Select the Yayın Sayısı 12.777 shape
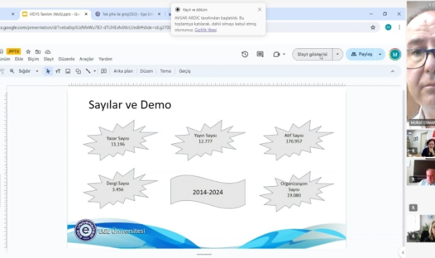 coord(208,140)
